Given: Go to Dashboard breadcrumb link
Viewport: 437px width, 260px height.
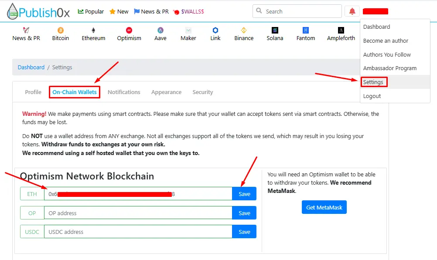Looking at the screenshot, I should click(x=31, y=68).
